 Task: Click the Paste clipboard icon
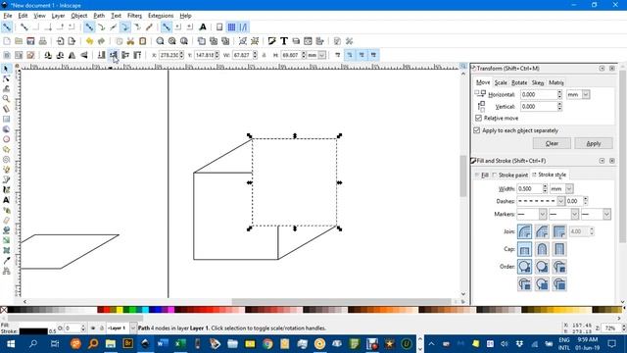(142, 41)
